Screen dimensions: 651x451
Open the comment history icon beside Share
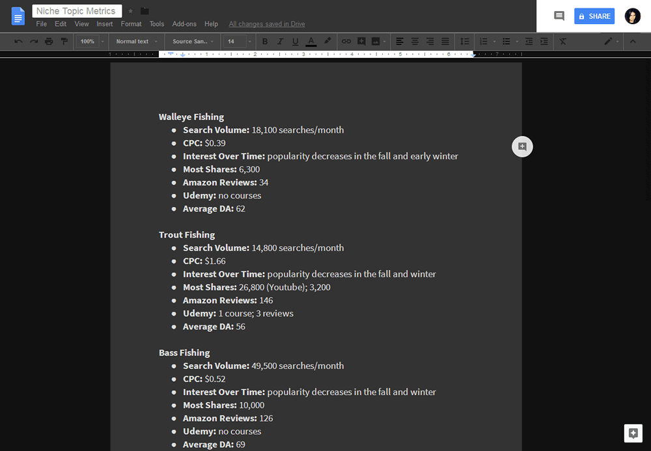[x=559, y=16]
